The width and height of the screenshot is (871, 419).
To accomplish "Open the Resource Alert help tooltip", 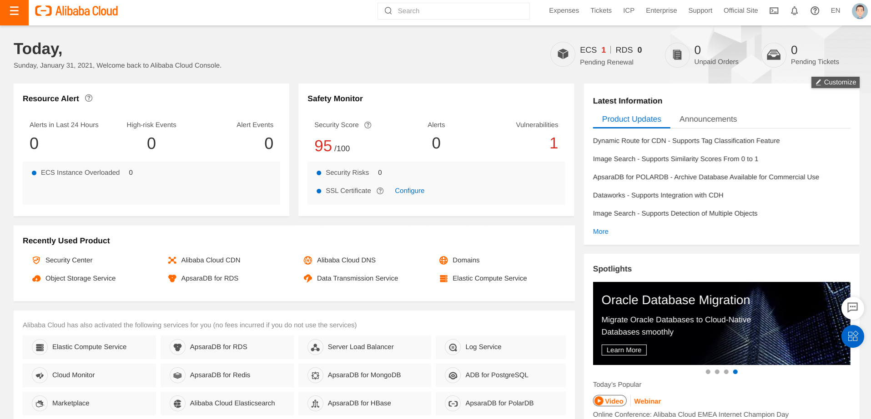I will pos(89,98).
